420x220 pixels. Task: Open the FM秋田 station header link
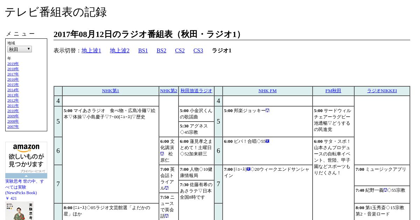333,91
